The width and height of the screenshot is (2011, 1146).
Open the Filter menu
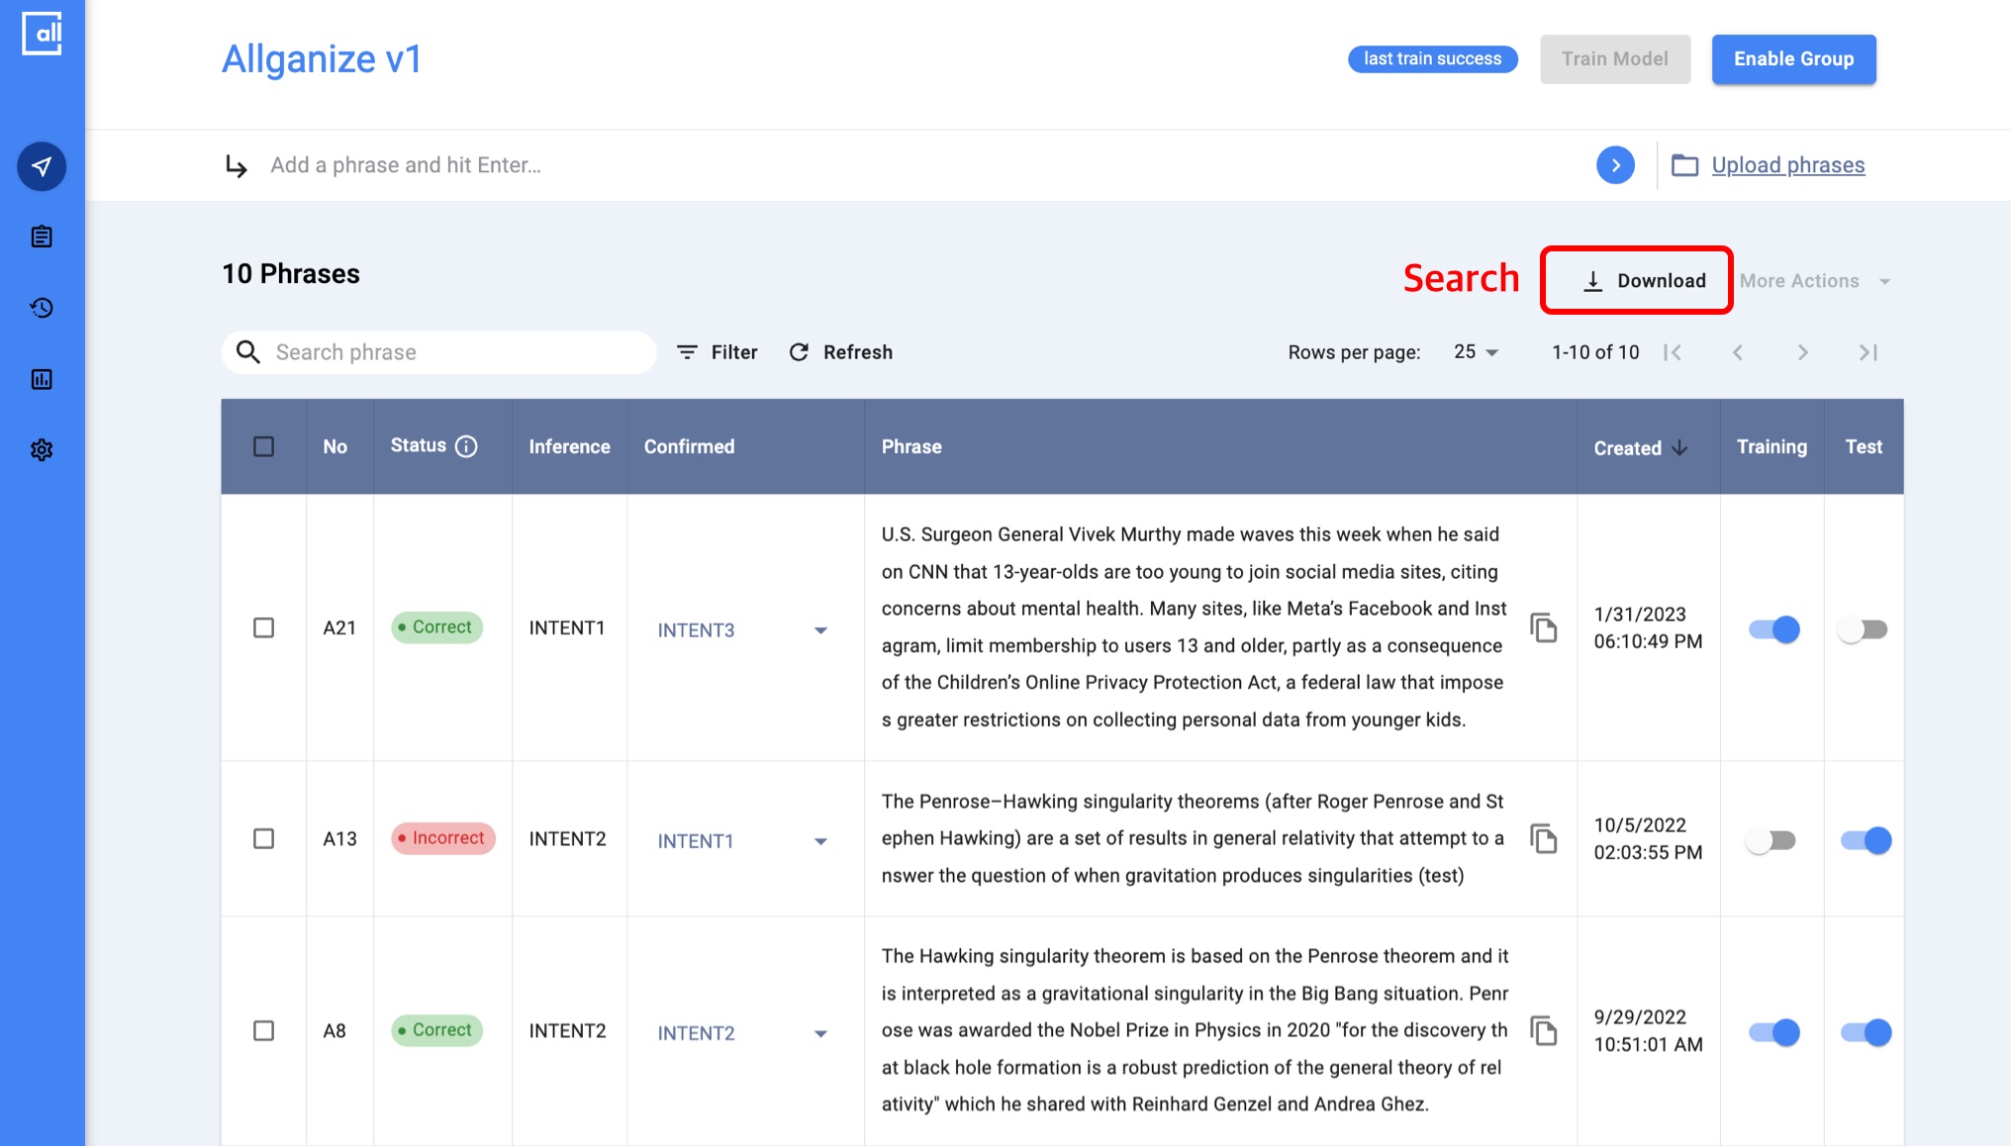pyautogui.click(x=718, y=352)
